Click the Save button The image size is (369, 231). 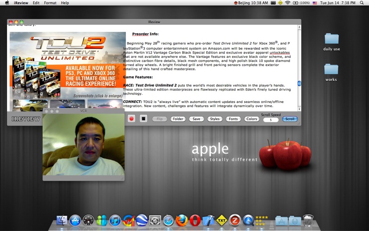196,119
